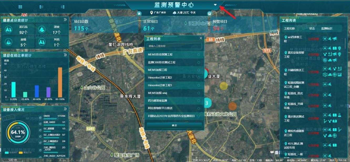Click the telephone icon under the header
Viewport: 350px width, 162px height.
[x=209, y=13]
